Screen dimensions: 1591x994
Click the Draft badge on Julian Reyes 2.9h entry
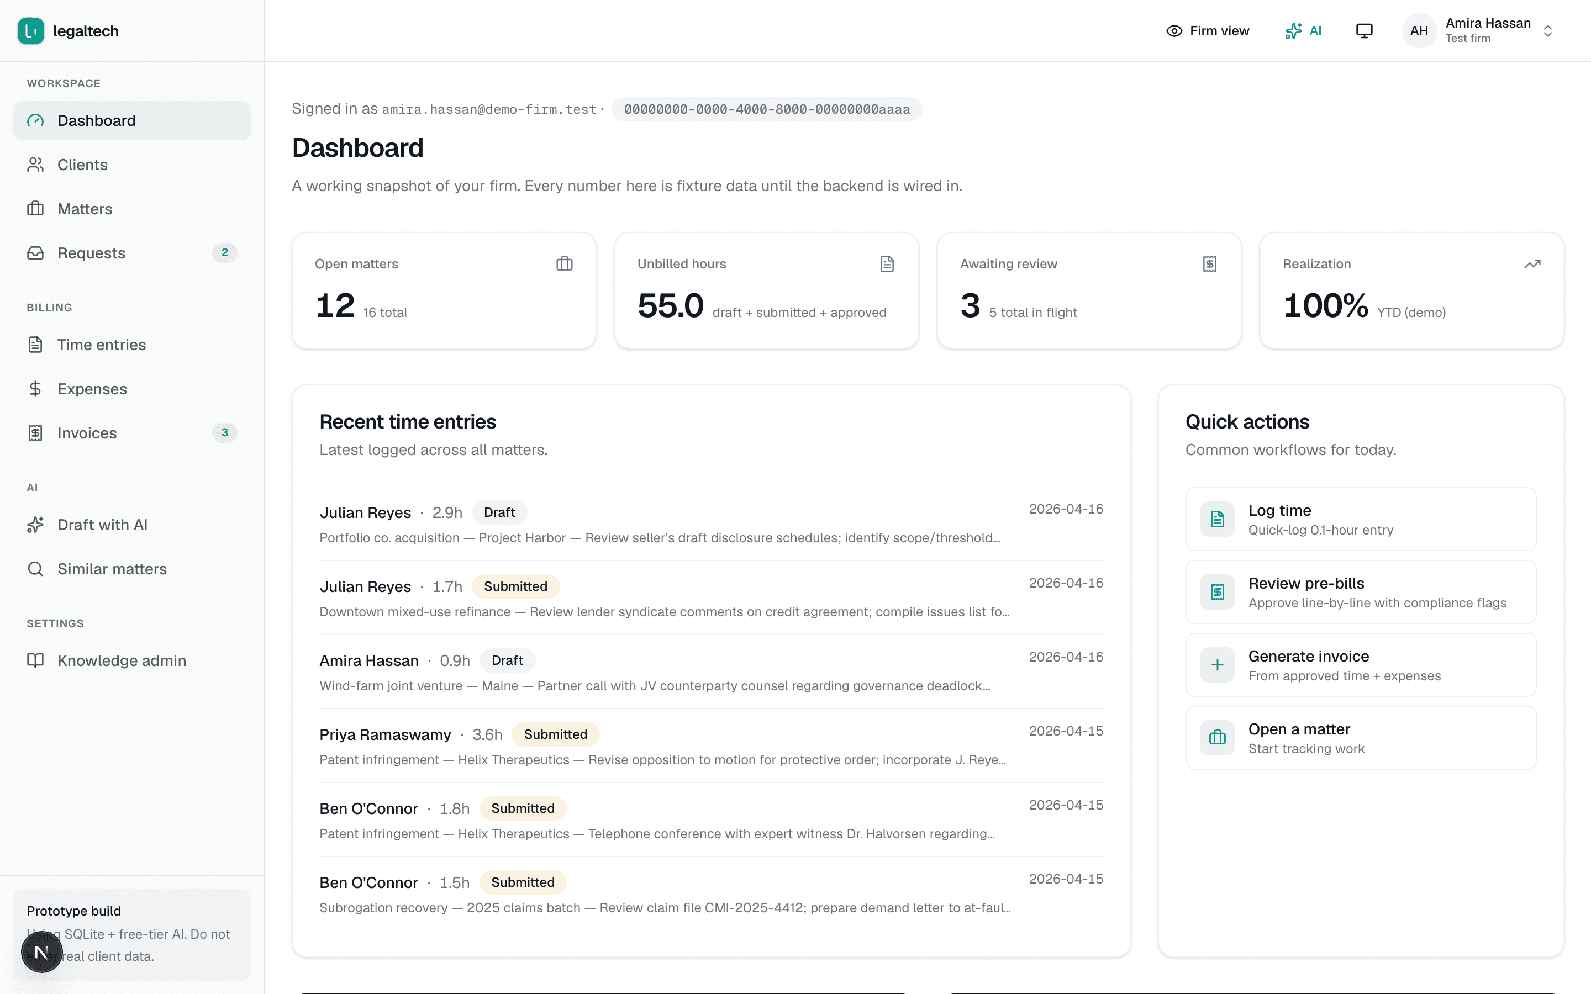(499, 512)
